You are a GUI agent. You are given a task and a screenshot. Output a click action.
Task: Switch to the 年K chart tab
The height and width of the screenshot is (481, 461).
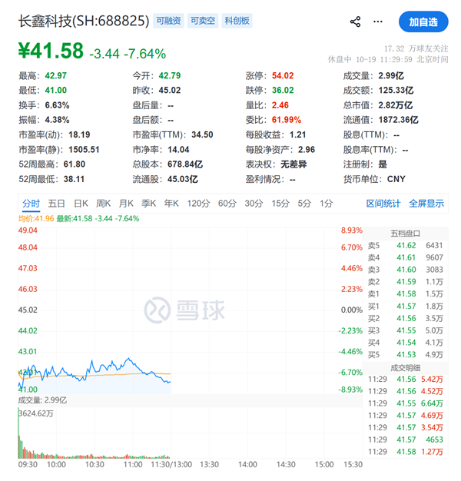[x=171, y=204]
